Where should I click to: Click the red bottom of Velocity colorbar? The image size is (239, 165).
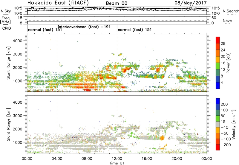point(218,147)
